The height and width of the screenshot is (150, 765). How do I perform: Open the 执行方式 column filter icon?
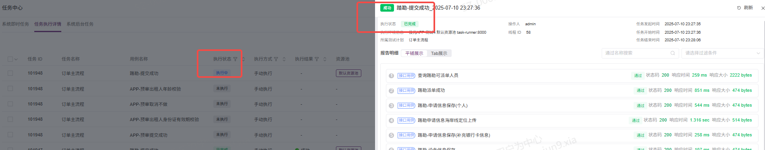[276, 59]
